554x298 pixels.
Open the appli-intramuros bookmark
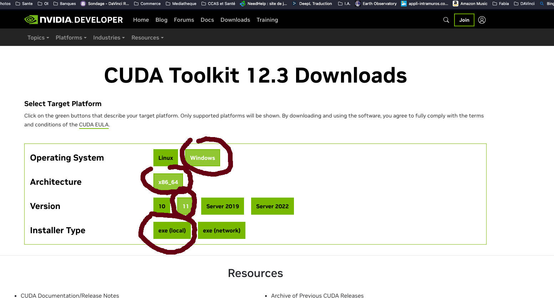coord(425,4)
